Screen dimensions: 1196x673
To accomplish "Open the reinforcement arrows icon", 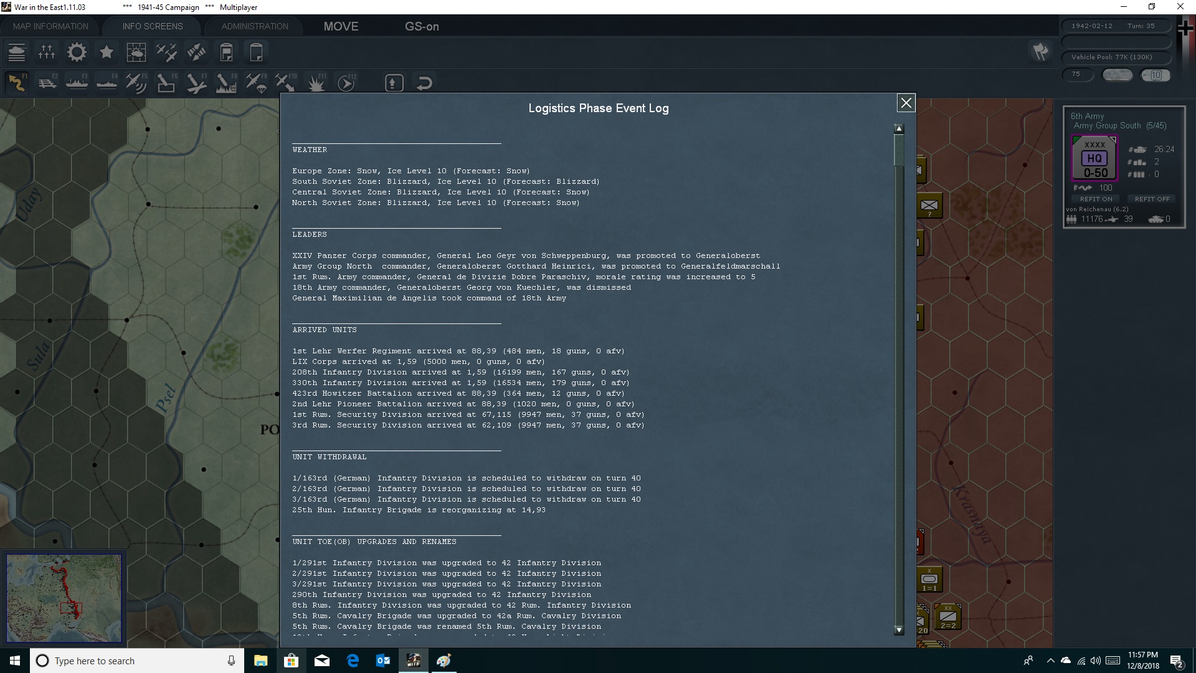I will point(196,52).
